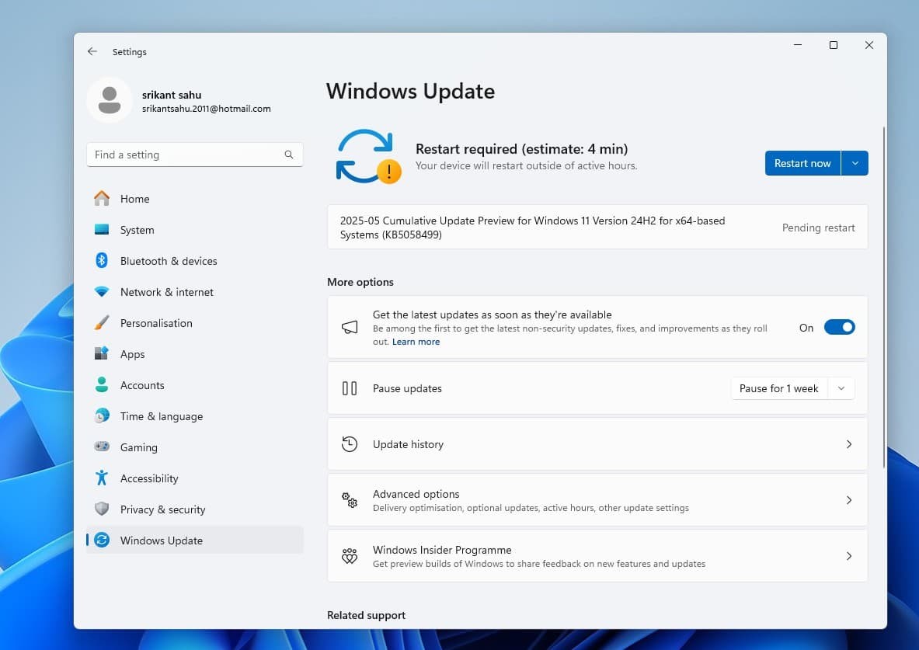Click the Privacy & security shield icon
Image resolution: width=919 pixels, height=650 pixels.
click(102, 509)
